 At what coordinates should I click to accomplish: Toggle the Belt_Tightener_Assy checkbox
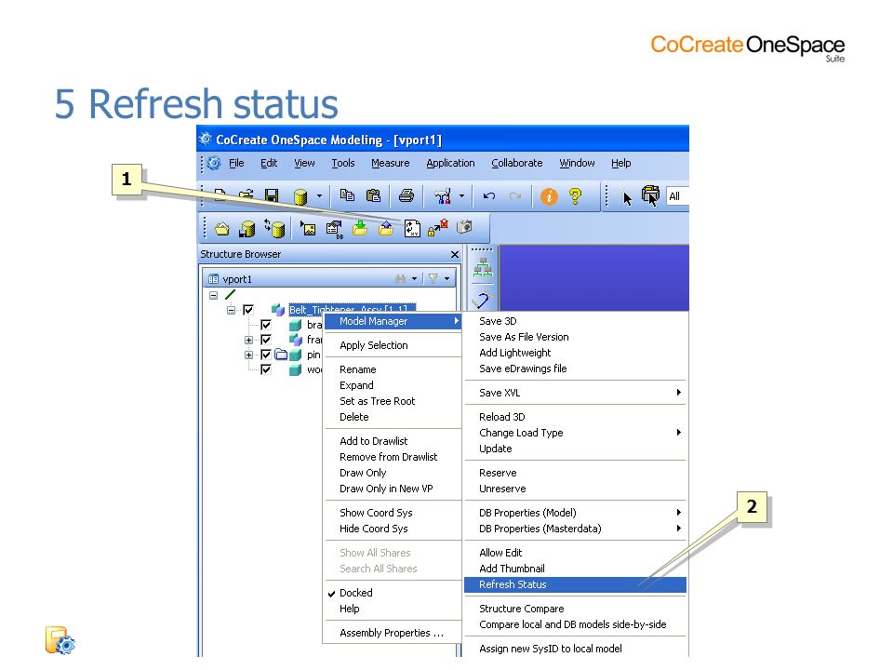[248, 310]
